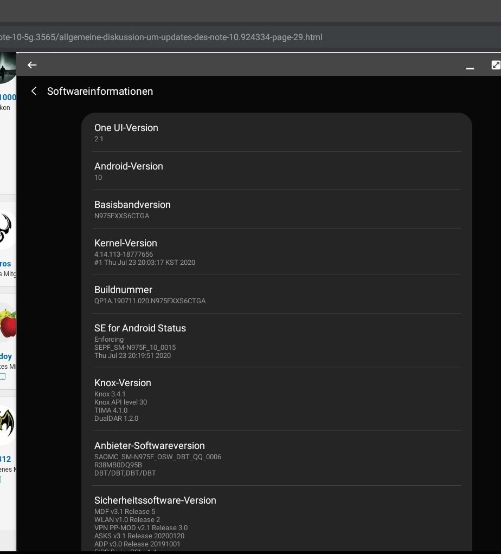Click MDF v3.1 Release 5 line
501x554 pixels.
point(125,512)
